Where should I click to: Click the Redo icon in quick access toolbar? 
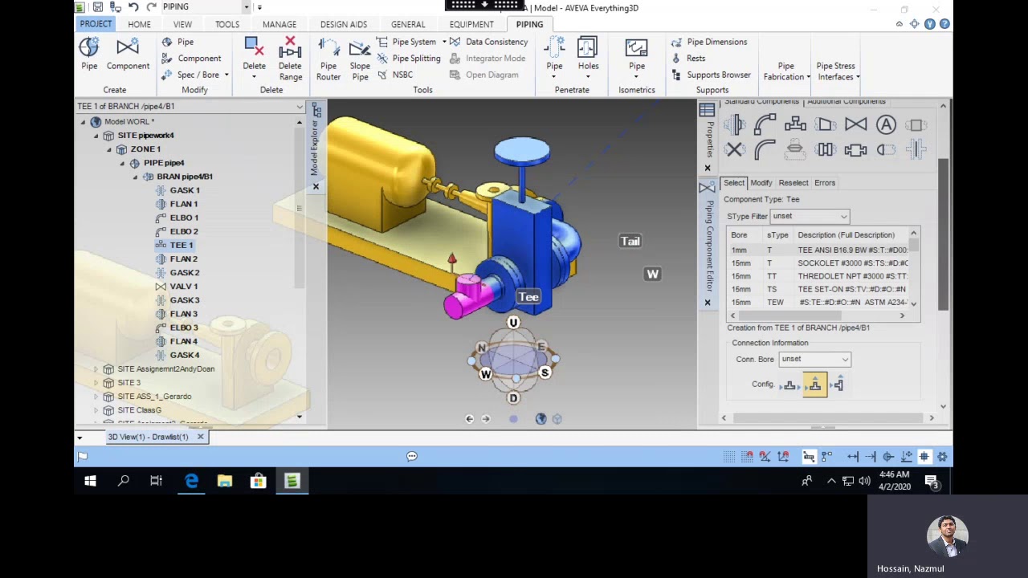point(151,7)
